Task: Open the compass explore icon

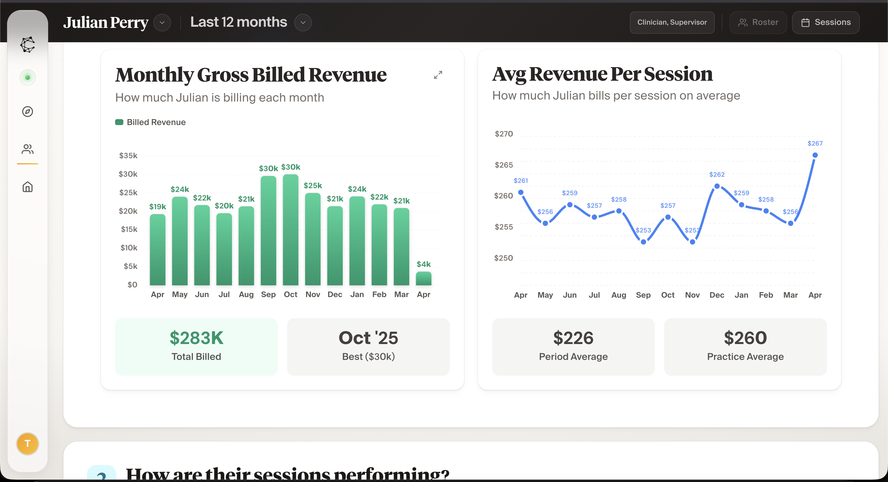Action: (x=28, y=112)
